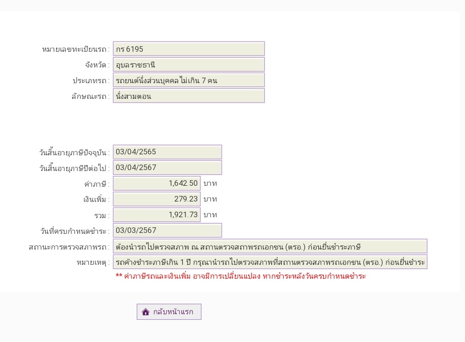Click the tax amount field 1,642.50

point(156,183)
